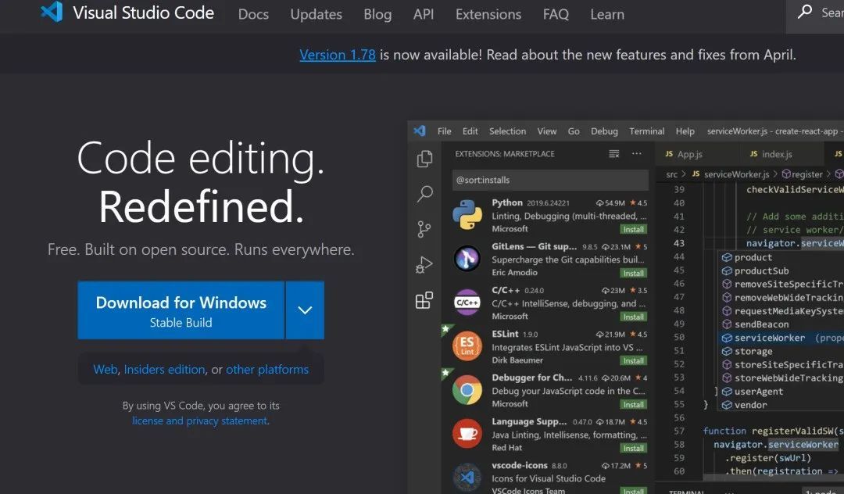Viewport: 844px width, 494px height.
Task: Click Download for Windows Stable Build button
Action: [181, 310]
